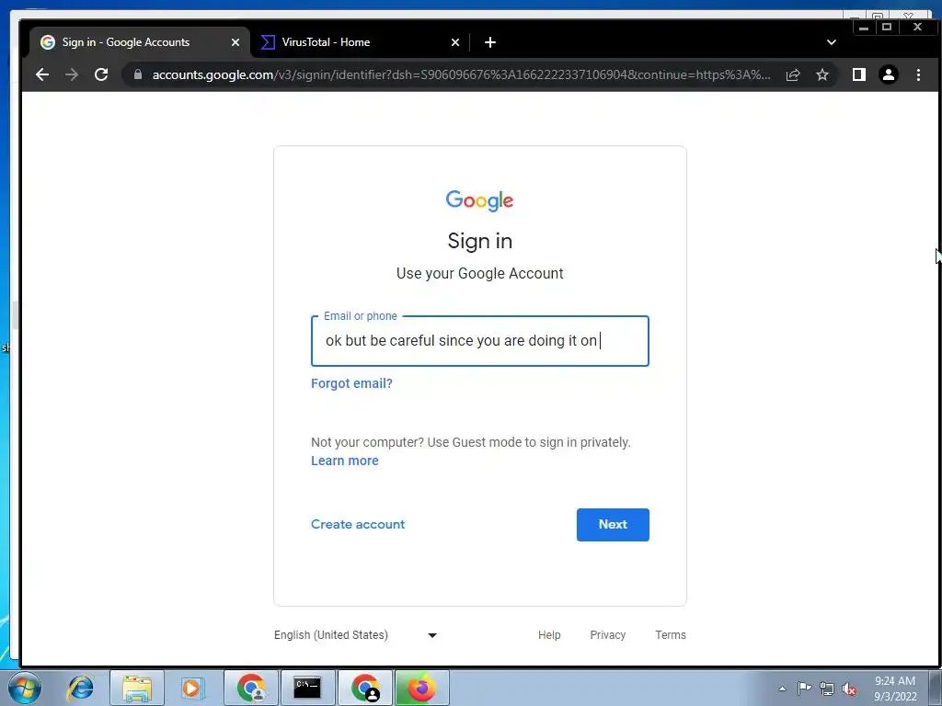Image resolution: width=942 pixels, height=706 pixels.
Task: Open the Privacy link in footer
Action: pyautogui.click(x=607, y=635)
